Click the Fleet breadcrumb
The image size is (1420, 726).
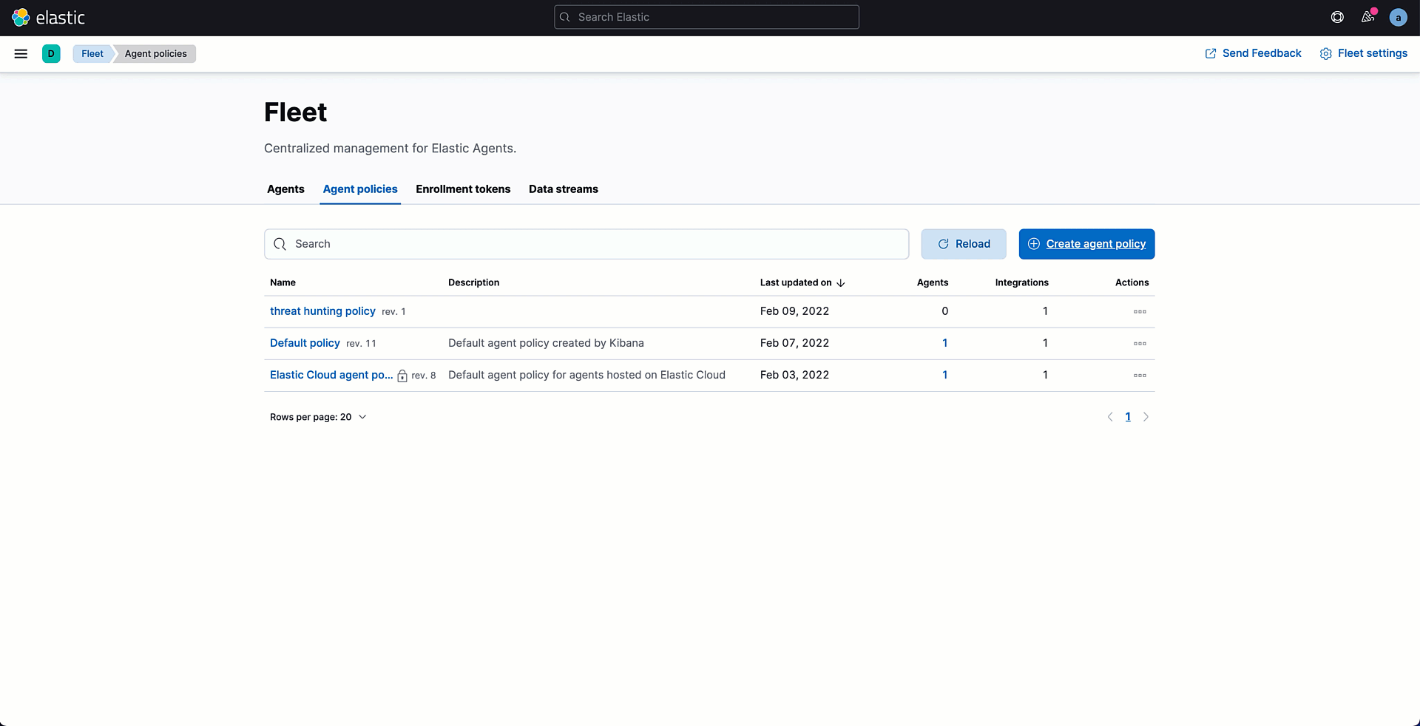point(92,53)
